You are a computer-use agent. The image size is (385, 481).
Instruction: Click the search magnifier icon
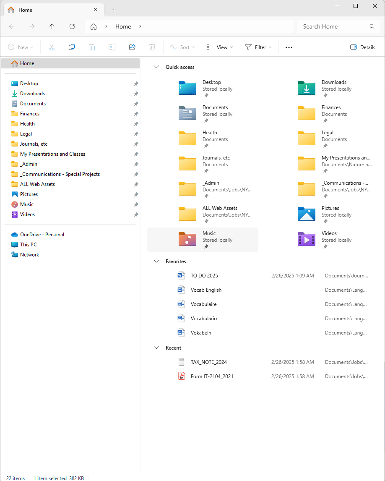(372, 26)
